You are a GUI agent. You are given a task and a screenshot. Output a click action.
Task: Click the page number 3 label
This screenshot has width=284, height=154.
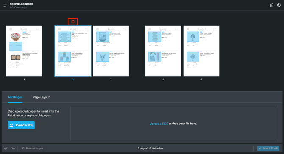point(111,80)
